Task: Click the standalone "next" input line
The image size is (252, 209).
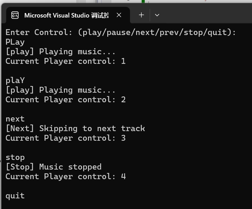Action: tap(15, 119)
